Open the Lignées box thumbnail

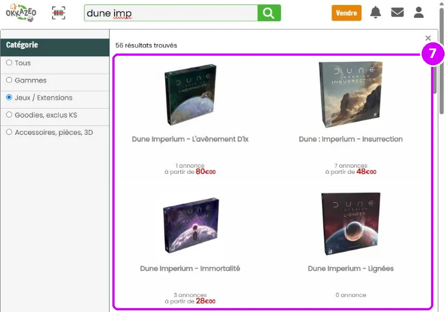tap(351, 224)
